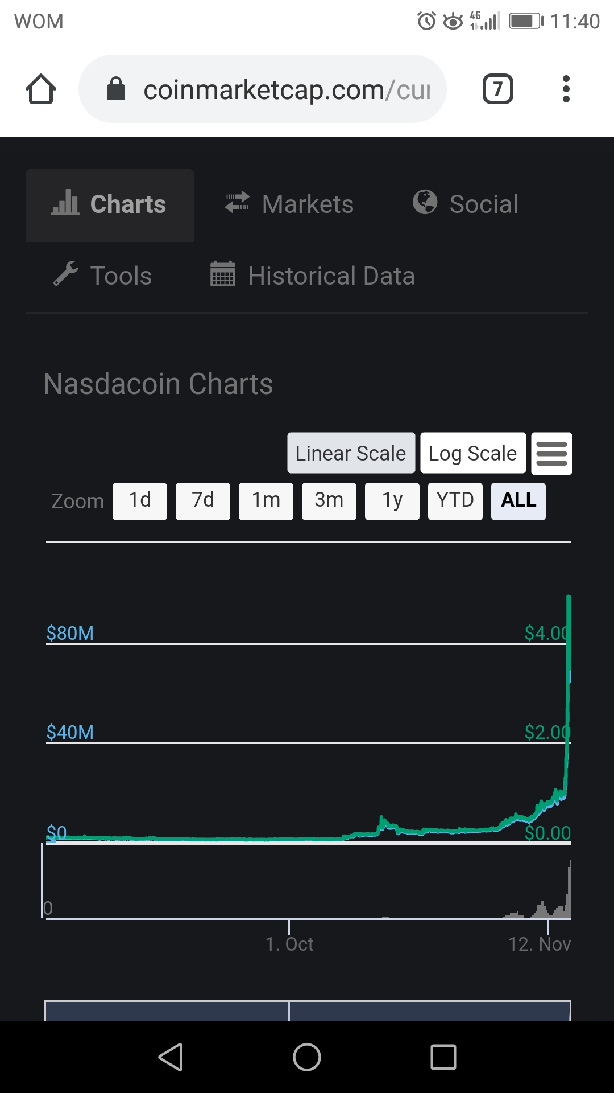Switch chart to Linear Scale

351,454
